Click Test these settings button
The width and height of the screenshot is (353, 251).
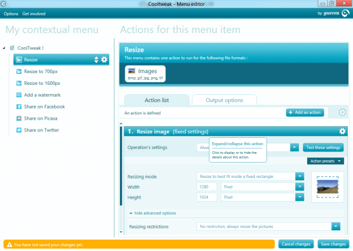(323, 147)
